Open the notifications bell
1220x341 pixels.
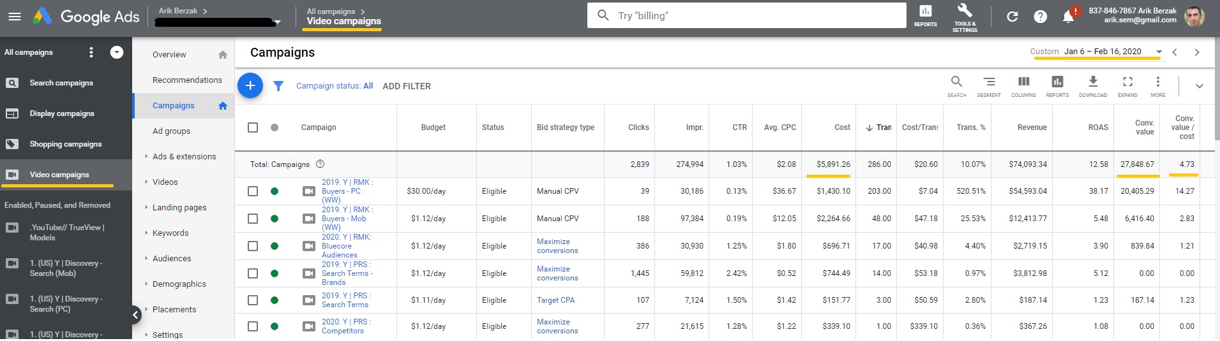click(x=1068, y=17)
